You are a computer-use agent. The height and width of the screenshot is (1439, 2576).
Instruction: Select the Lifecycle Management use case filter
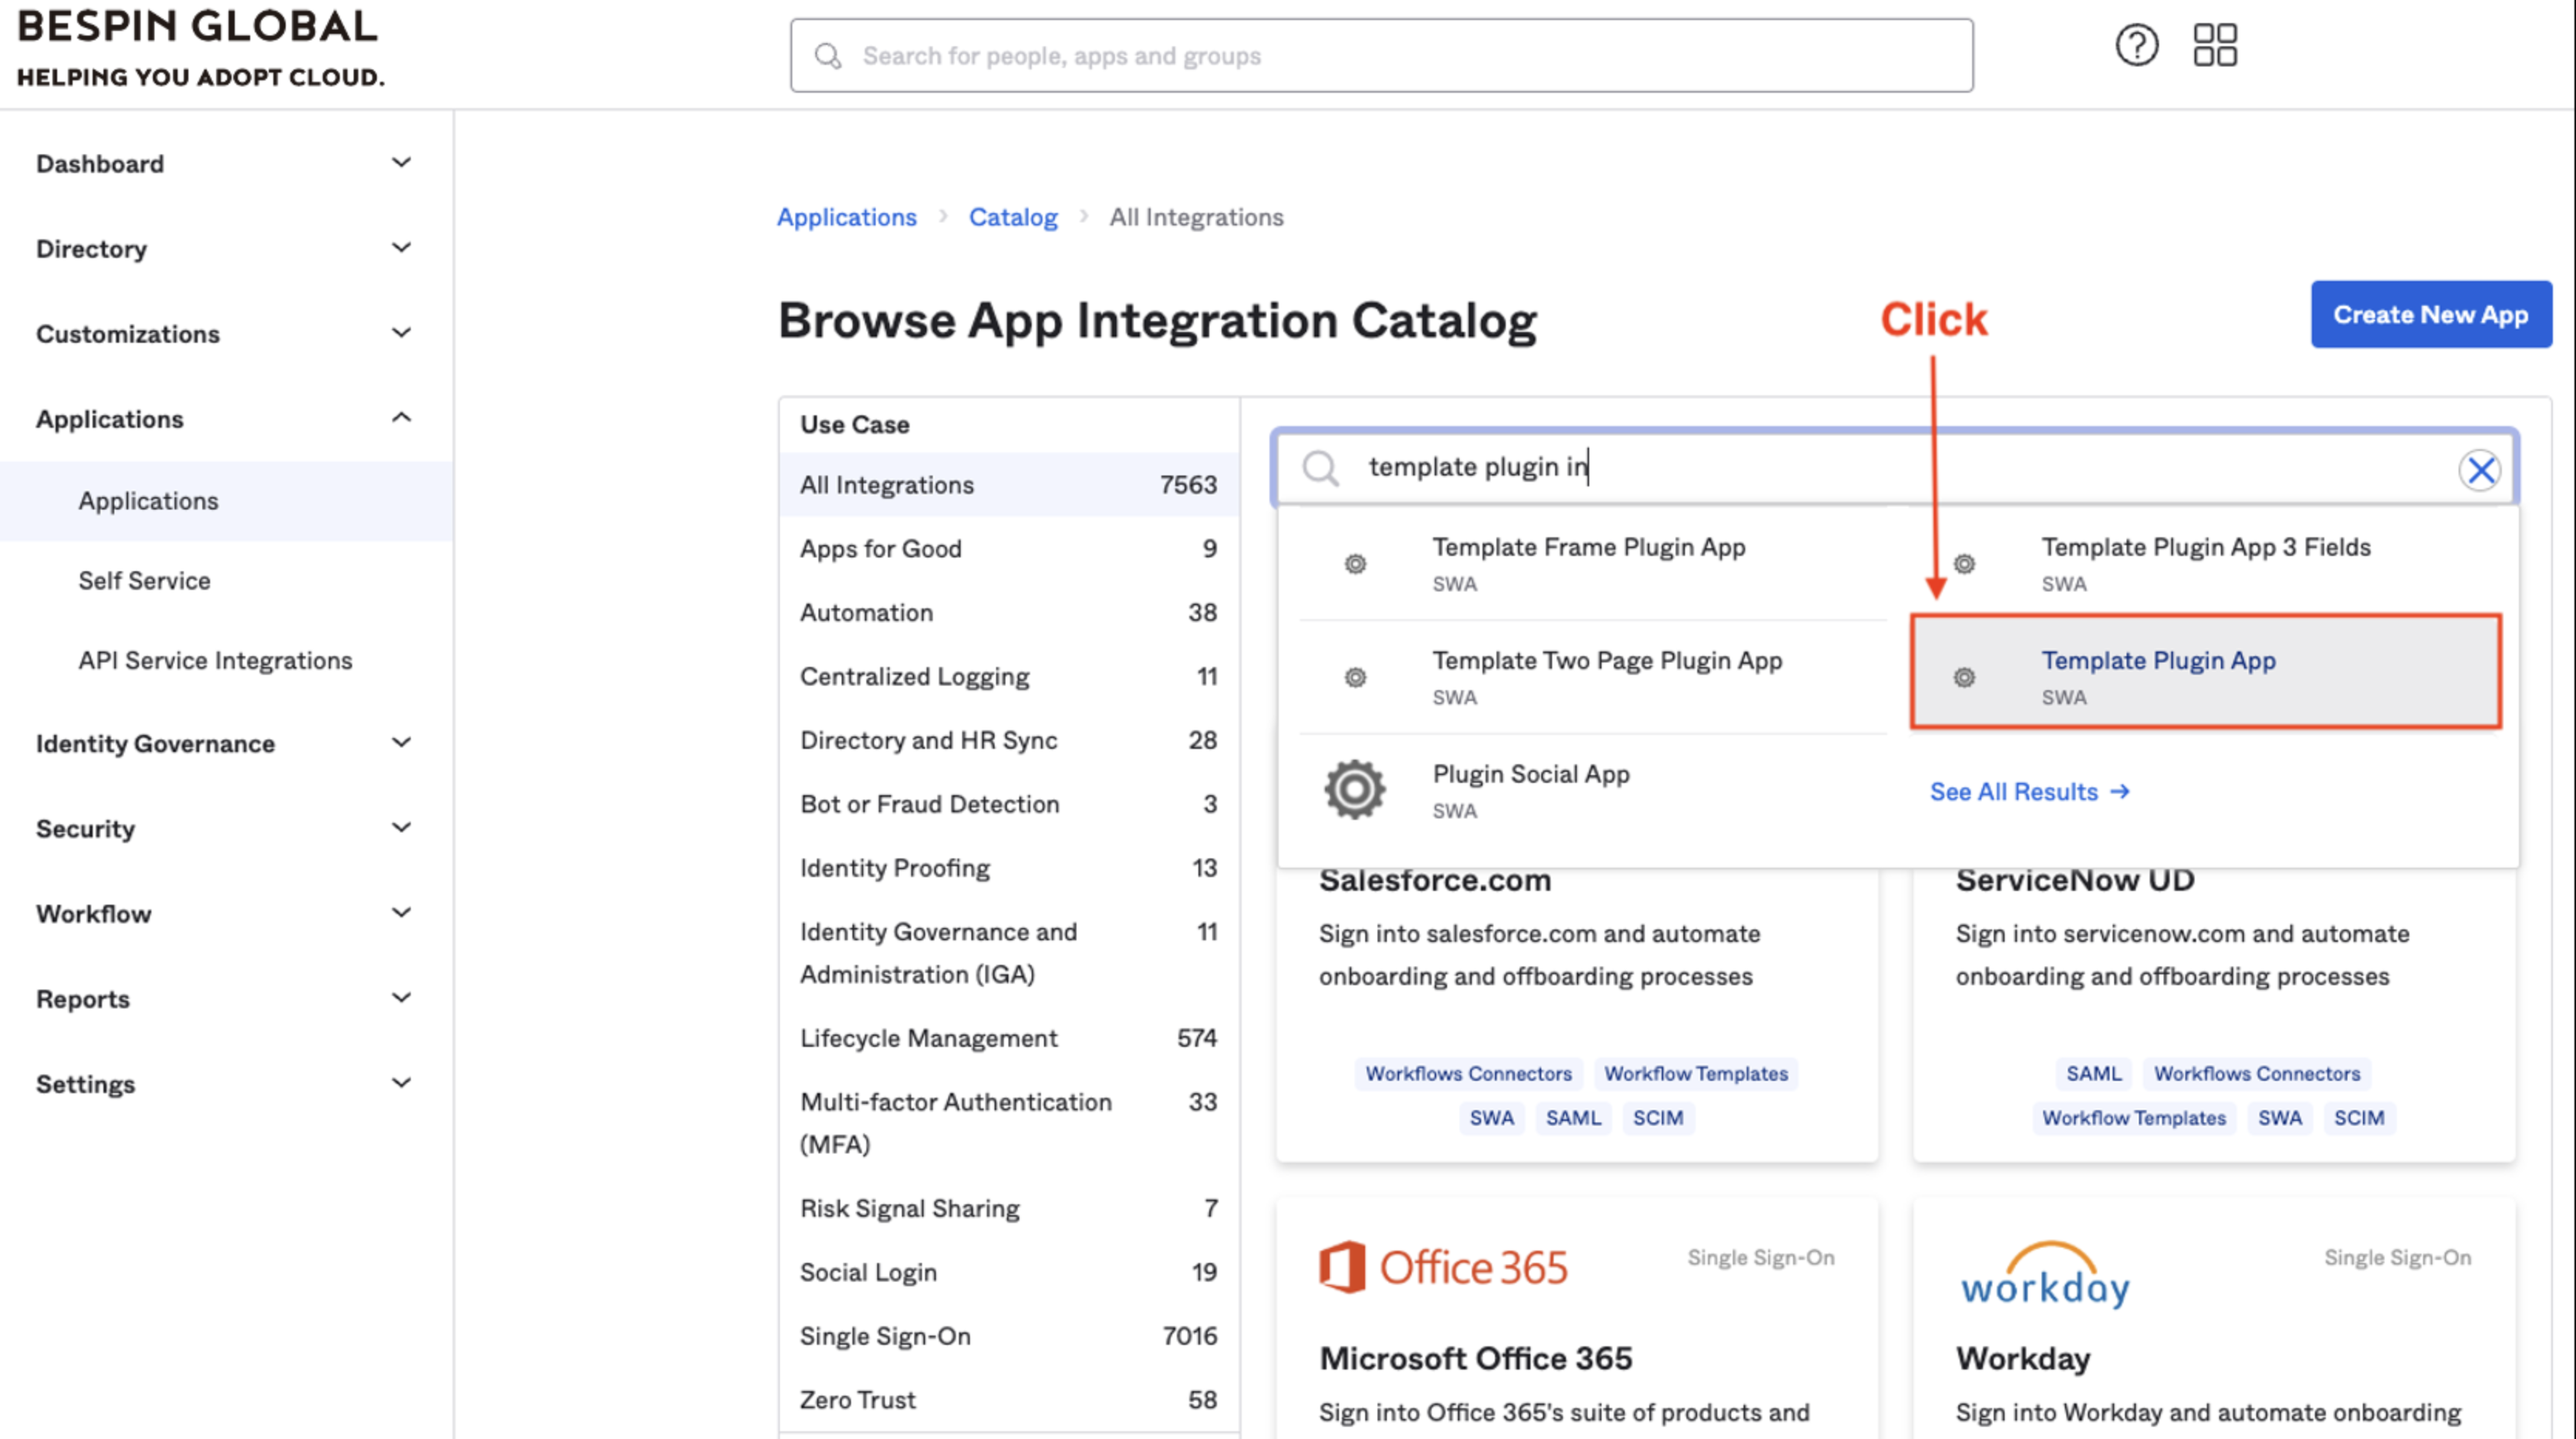tap(928, 1038)
